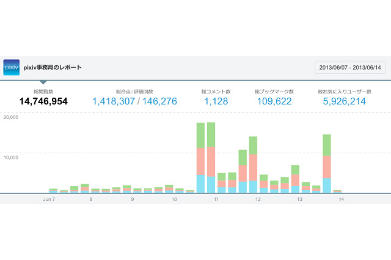Click the 5,926,214 favorited users number
Viewport: 391px width, 260px height.
[x=344, y=101]
